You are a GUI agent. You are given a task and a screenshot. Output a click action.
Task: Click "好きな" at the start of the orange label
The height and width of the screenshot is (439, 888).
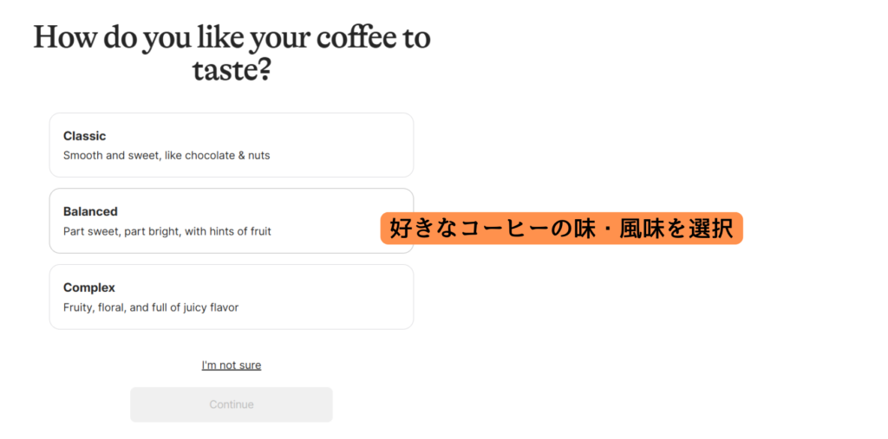coord(423,229)
